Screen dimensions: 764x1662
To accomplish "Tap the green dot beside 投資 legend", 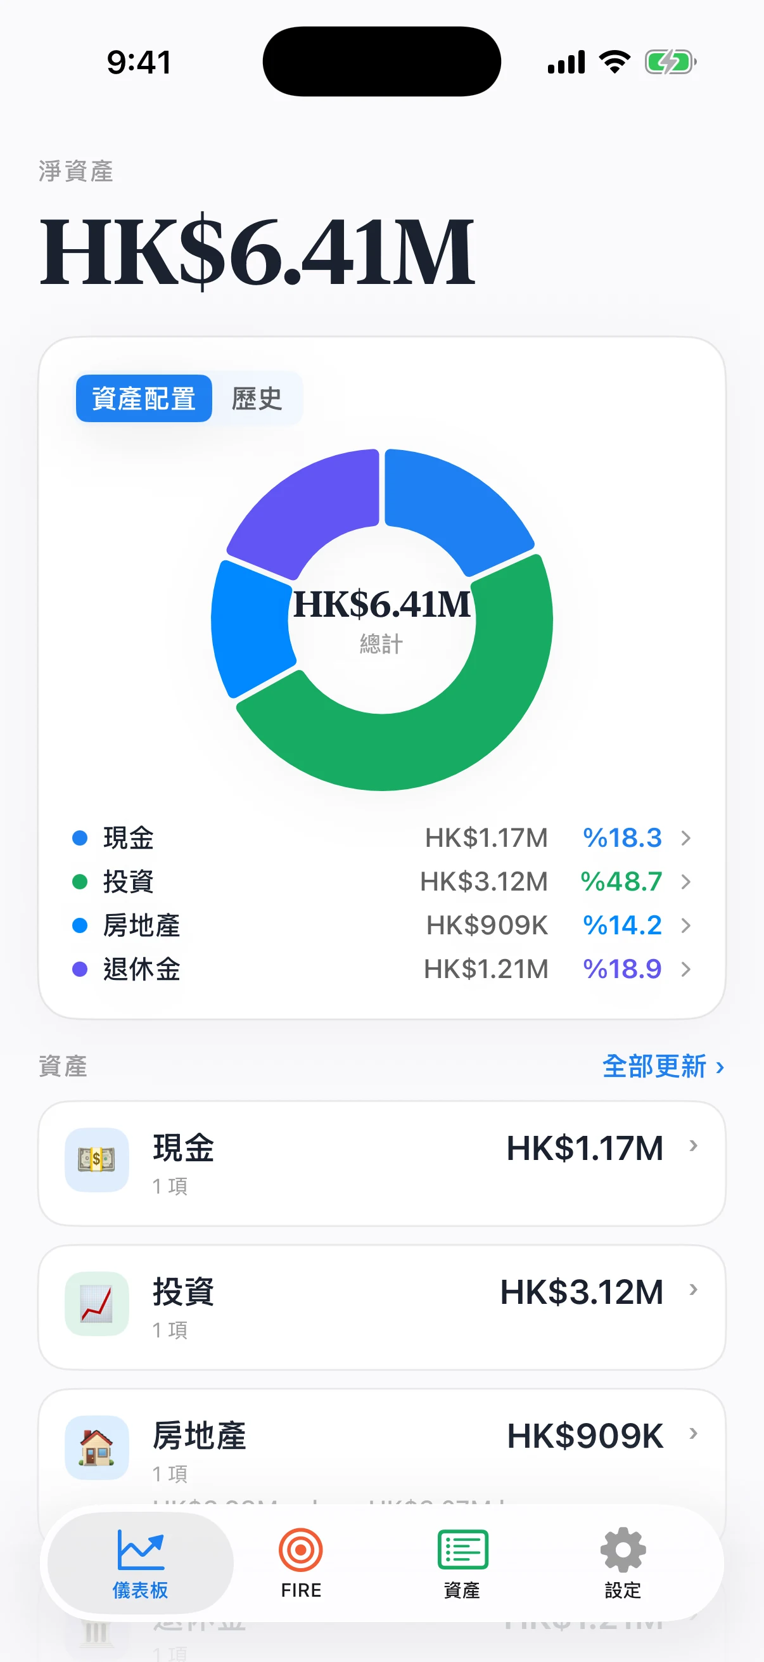I will [x=80, y=881].
